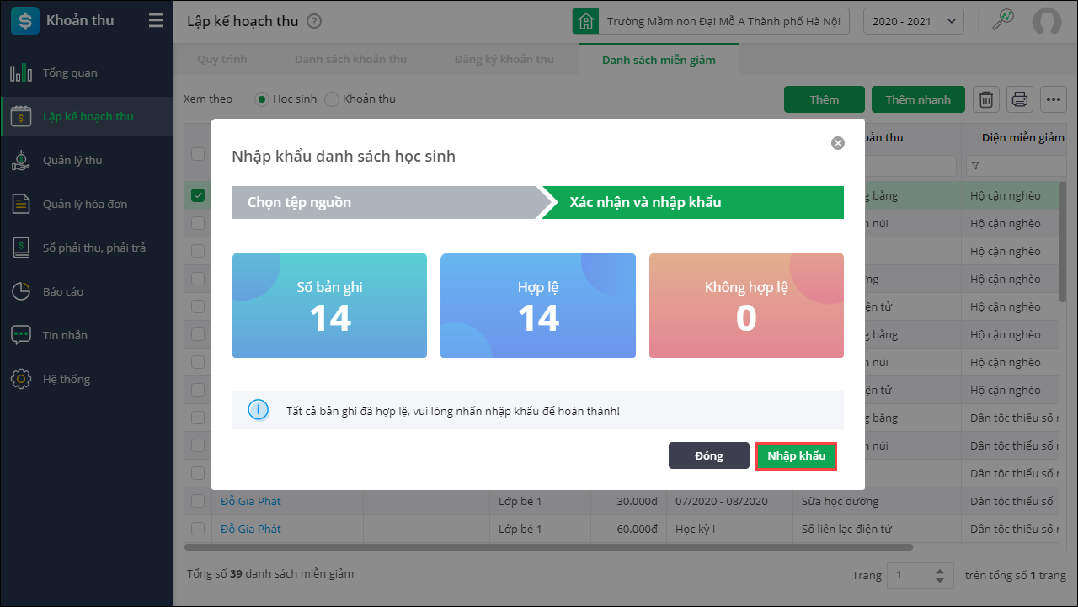Click the trash delete icon

(x=986, y=99)
